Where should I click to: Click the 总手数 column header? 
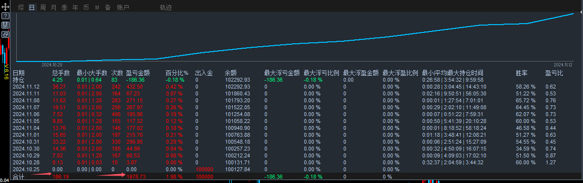click(61, 73)
